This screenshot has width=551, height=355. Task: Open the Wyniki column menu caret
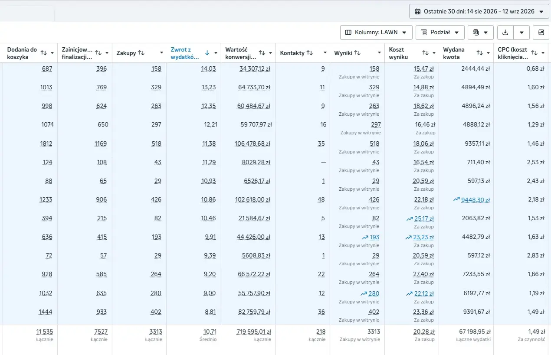[379, 53]
